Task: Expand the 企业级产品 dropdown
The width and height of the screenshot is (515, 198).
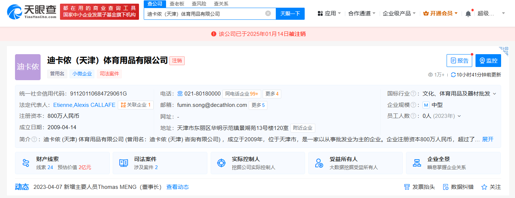Action: (x=414, y=14)
